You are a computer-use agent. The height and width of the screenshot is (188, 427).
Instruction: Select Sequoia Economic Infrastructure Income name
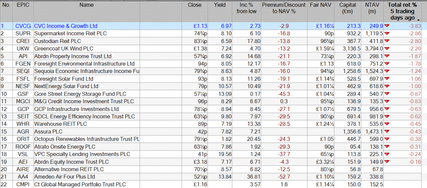point(87,71)
